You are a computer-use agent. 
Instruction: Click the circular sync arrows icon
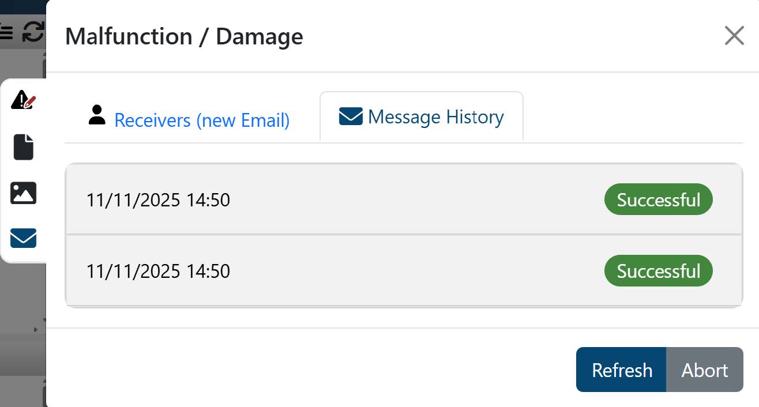[x=33, y=32]
